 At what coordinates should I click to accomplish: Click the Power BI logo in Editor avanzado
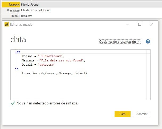(x=7, y=24)
